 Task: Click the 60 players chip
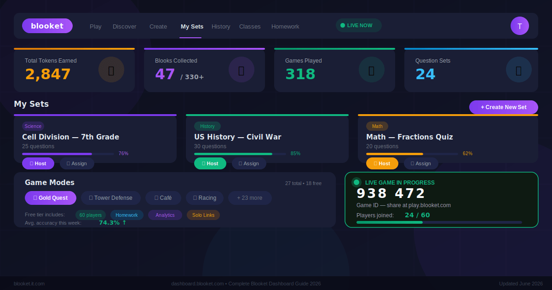tap(91, 215)
